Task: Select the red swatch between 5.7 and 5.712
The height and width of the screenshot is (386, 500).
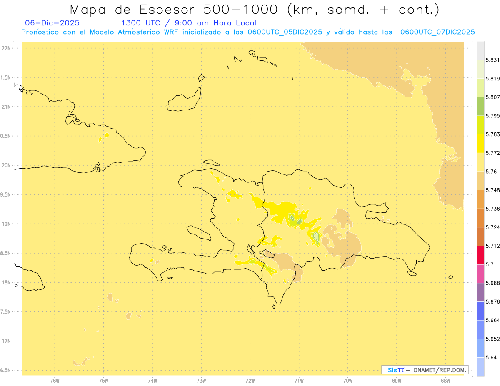Action: tap(480, 255)
